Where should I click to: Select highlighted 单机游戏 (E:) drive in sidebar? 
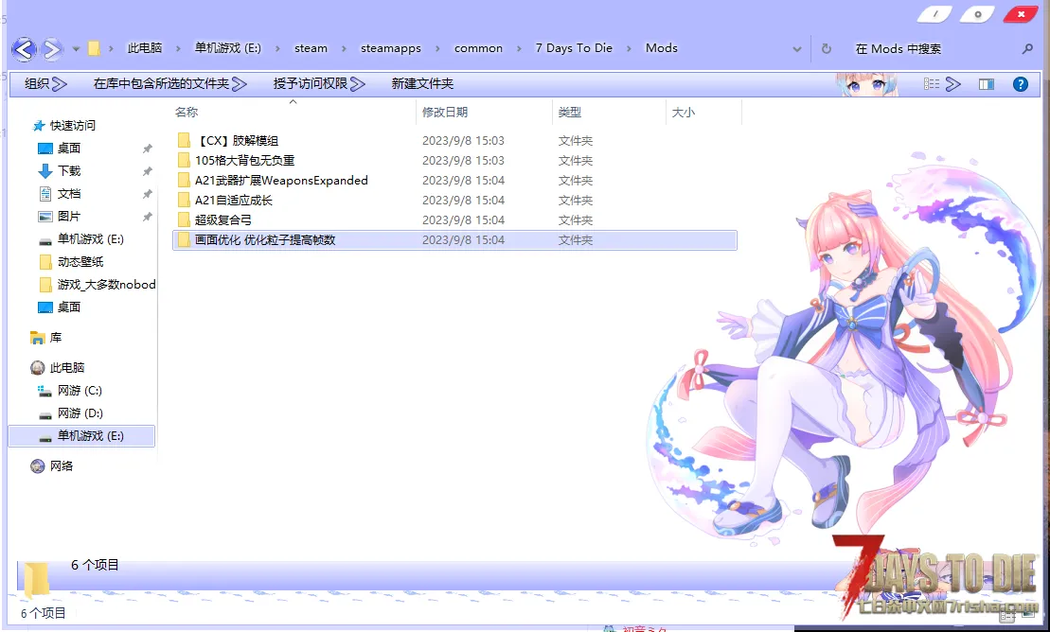81,436
